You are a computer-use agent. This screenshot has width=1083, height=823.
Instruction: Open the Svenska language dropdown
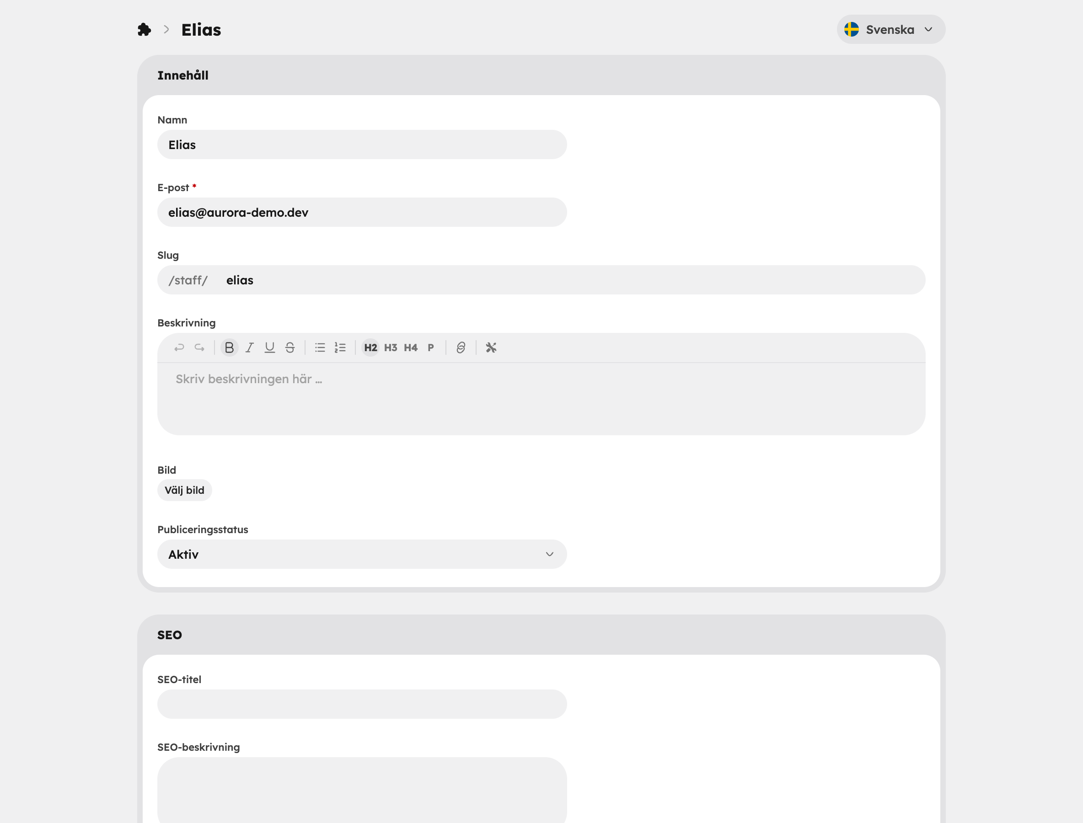click(891, 29)
